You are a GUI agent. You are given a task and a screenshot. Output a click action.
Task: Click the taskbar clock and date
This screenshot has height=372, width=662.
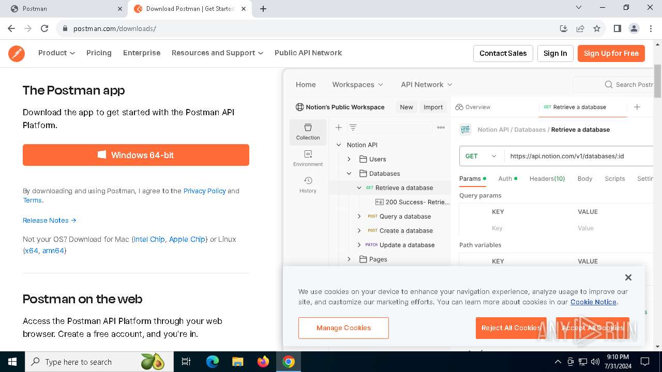(x=618, y=362)
